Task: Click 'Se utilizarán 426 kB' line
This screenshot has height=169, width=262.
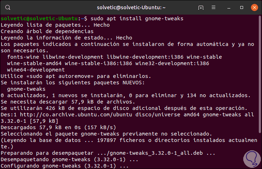Action: click(124, 108)
